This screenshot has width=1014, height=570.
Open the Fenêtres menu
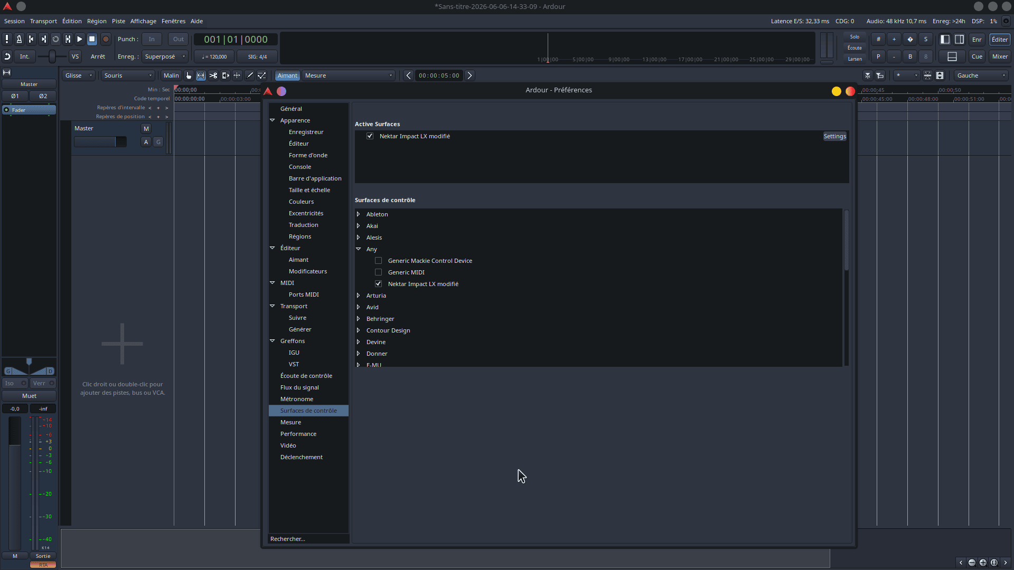coord(173,21)
